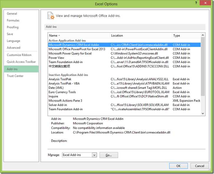
Task: Open Customize Ribbon settings
Action: pyautogui.click(x=21, y=55)
